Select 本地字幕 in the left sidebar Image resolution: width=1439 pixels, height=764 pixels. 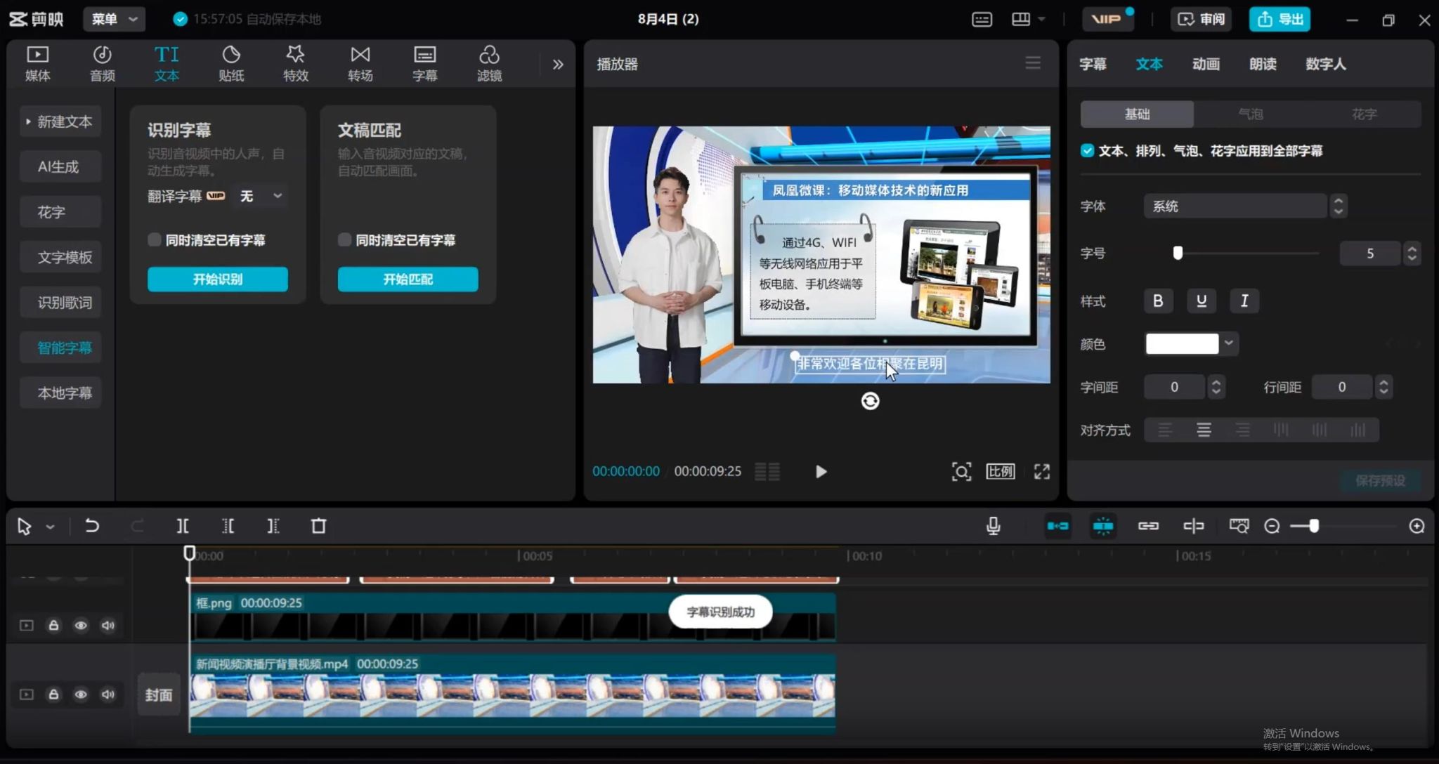64,393
